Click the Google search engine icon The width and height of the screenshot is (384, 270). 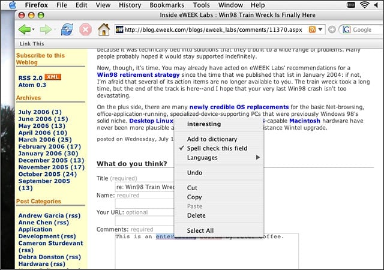coord(347,29)
